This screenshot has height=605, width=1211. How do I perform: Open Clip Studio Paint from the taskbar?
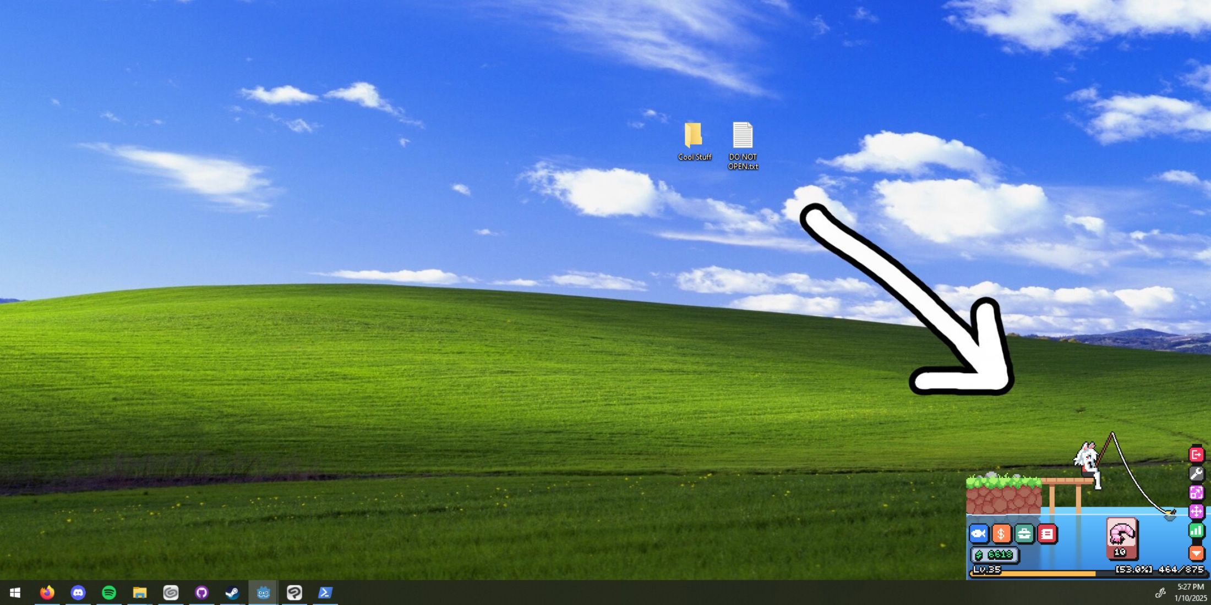(294, 592)
